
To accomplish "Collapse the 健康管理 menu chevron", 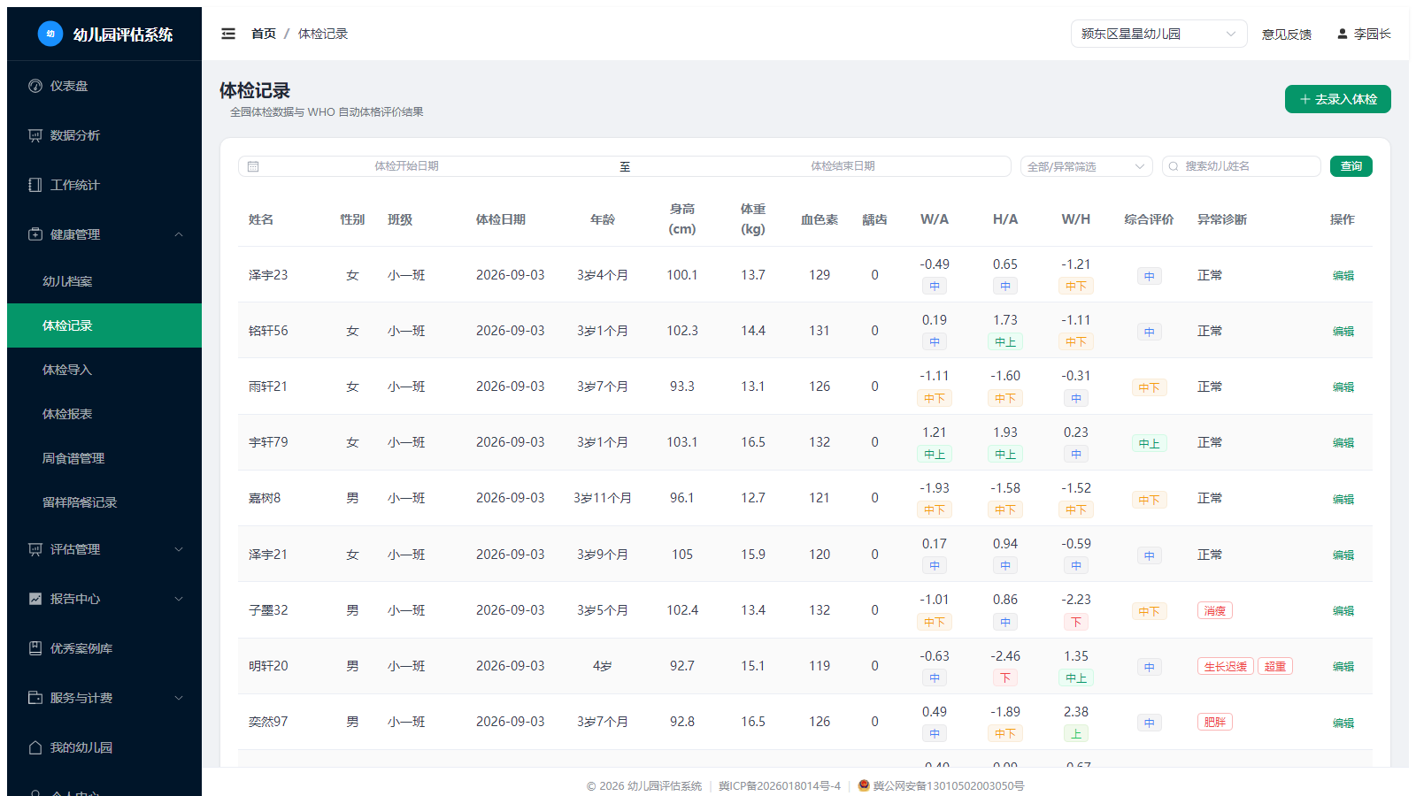I will pos(179,234).
